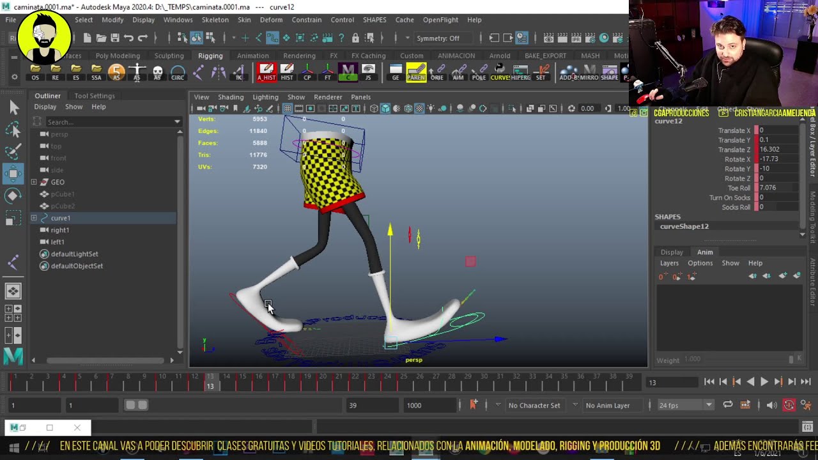Click frame 20 on the time slider

coord(322,382)
